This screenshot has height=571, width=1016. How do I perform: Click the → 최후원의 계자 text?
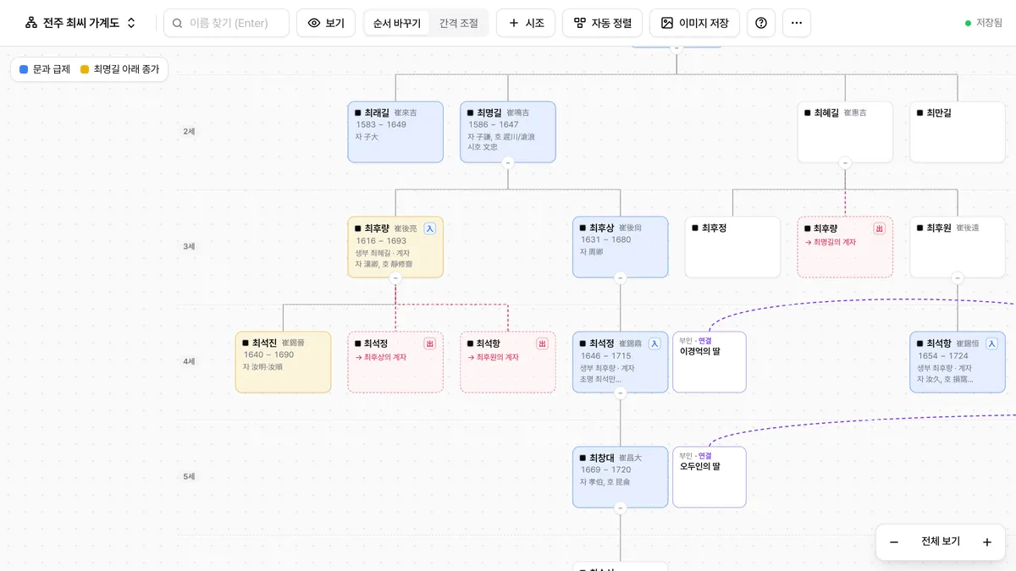point(494,357)
